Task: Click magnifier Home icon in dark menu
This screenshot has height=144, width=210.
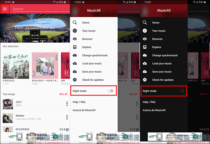Action: [x=145, y=23]
